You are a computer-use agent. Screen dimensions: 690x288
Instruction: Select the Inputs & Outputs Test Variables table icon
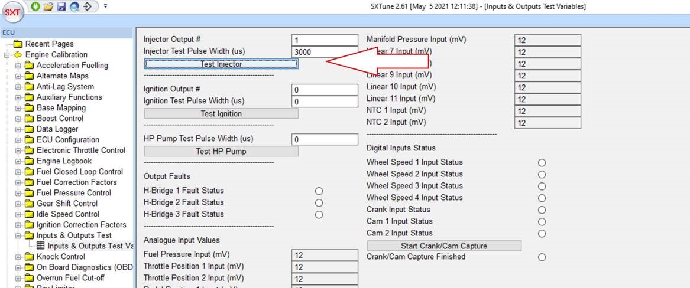[40, 246]
